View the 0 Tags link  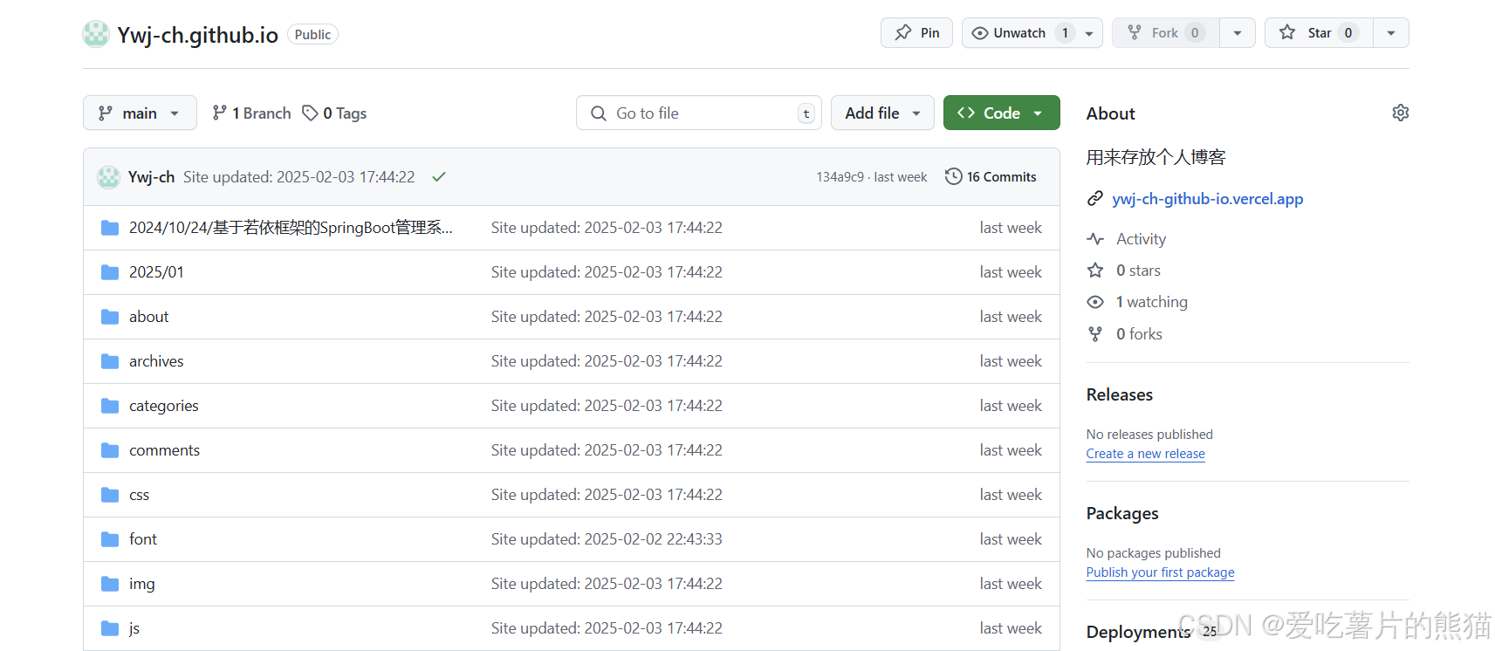coord(334,113)
